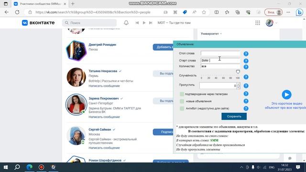Expand the Университет filter dropdown
The width and height of the screenshot is (306, 172).
[211, 34]
